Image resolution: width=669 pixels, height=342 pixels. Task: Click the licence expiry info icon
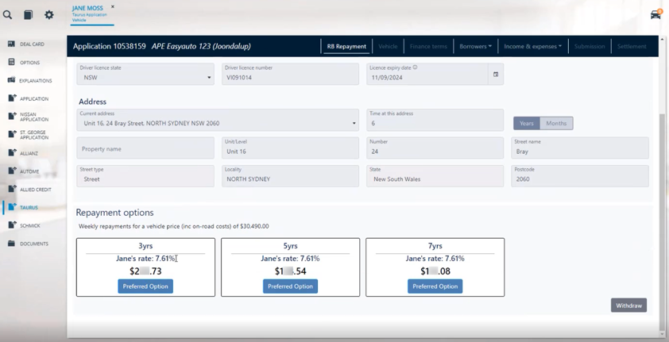tap(415, 67)
